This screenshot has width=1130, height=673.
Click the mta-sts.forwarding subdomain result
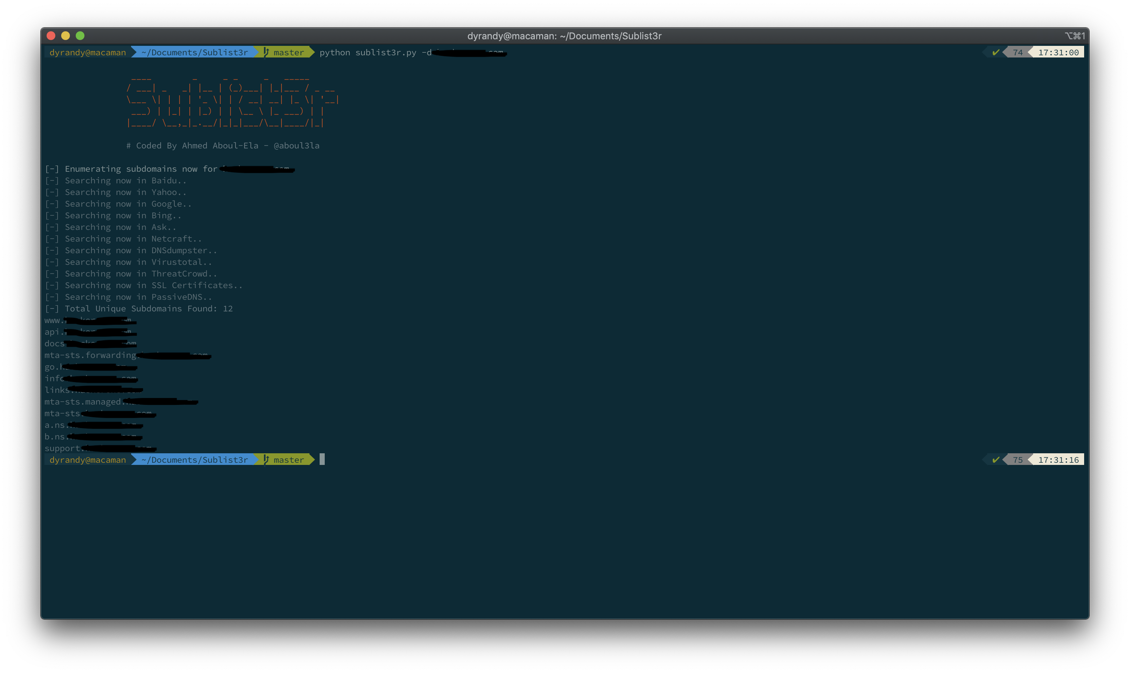pyautogui.click(x=91, y=355)
